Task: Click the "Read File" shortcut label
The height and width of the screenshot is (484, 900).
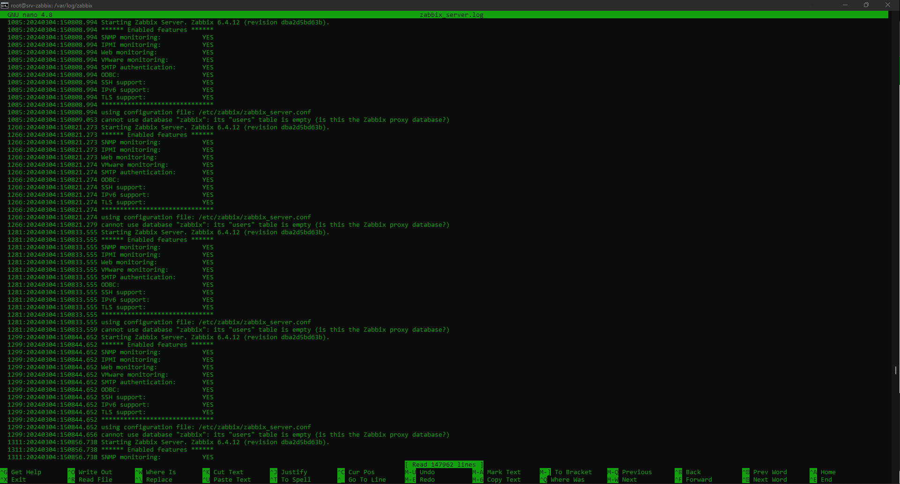Action: [96, 480]
